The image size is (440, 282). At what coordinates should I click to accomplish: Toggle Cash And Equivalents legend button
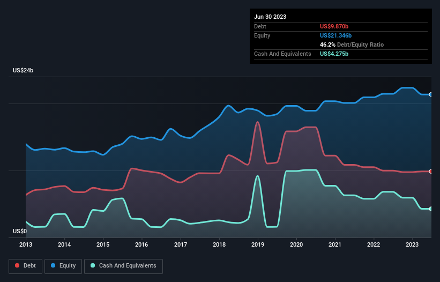[123, 266]
